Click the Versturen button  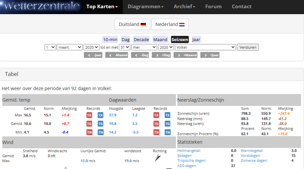click(x=248, y=47)
